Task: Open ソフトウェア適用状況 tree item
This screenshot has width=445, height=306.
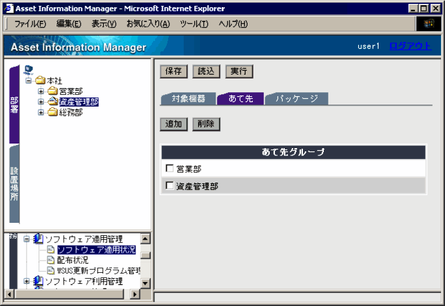Action: pyautogui.click(x=96, y=249)
